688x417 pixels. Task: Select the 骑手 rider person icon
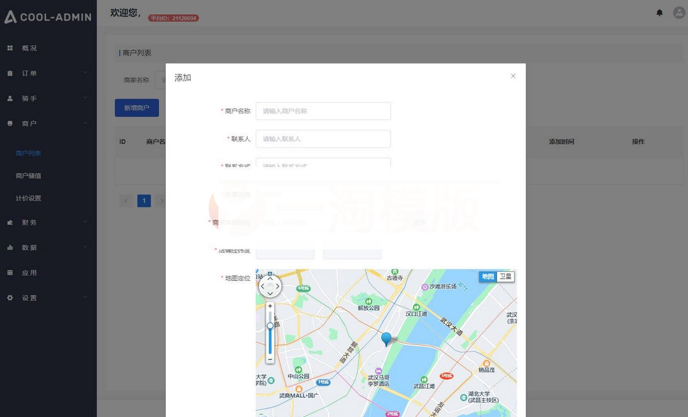pyautogui.click(x=10, y=98)
